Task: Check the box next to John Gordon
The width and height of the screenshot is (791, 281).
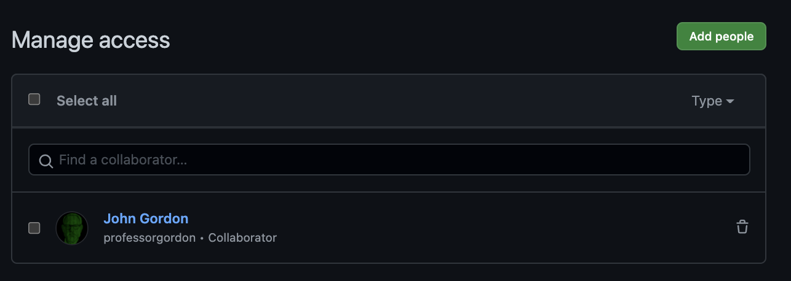Action: pyautogui.click(x=34, y=228)
